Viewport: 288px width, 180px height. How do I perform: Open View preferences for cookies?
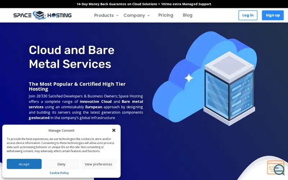[98, 164]
